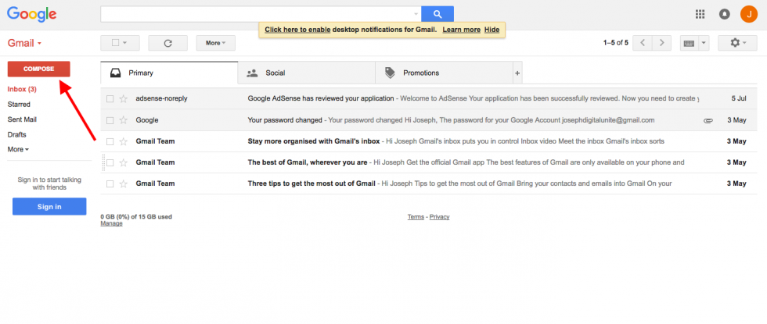Open the Sent Mail folder
Viewport: 767px width, 324px height.
[x=22, y=119]
